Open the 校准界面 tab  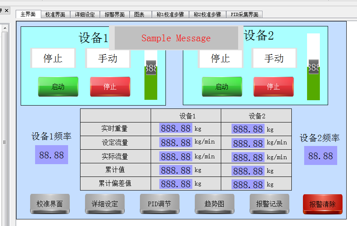pos(55,14)
